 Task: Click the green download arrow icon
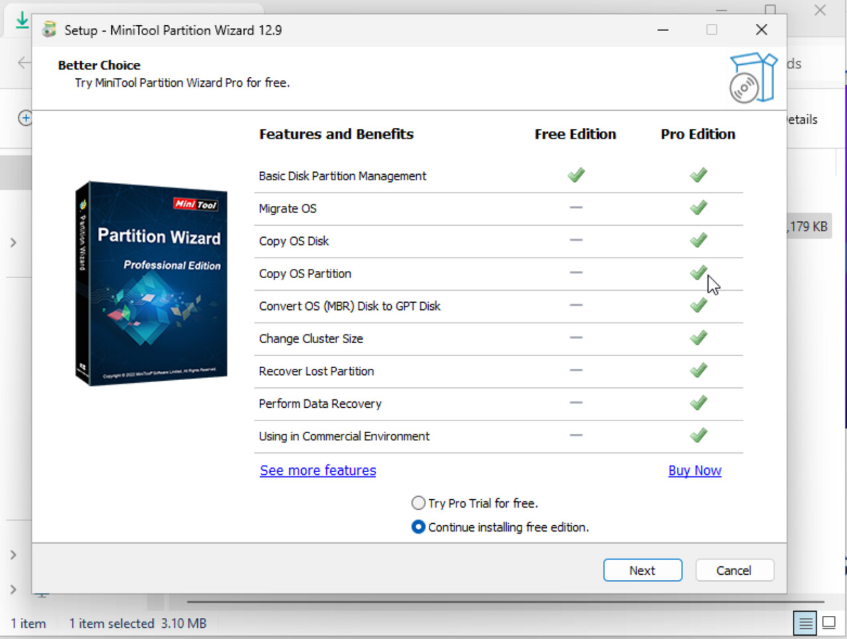[x=22, y=20]
